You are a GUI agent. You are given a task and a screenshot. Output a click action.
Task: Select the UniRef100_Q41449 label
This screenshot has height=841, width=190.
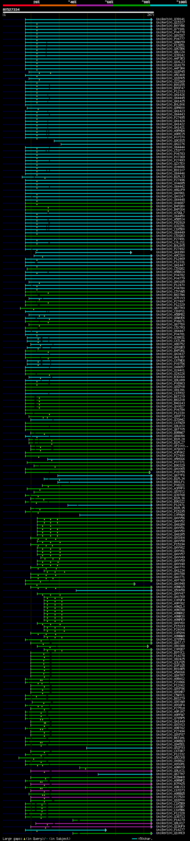coord(170,722)
